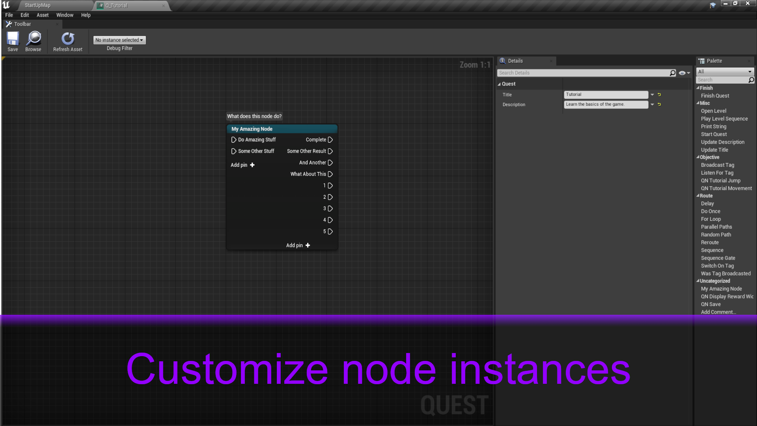Click the Refresh Asset icon
This screenshot has width=757, height=426.
point(67,39)
